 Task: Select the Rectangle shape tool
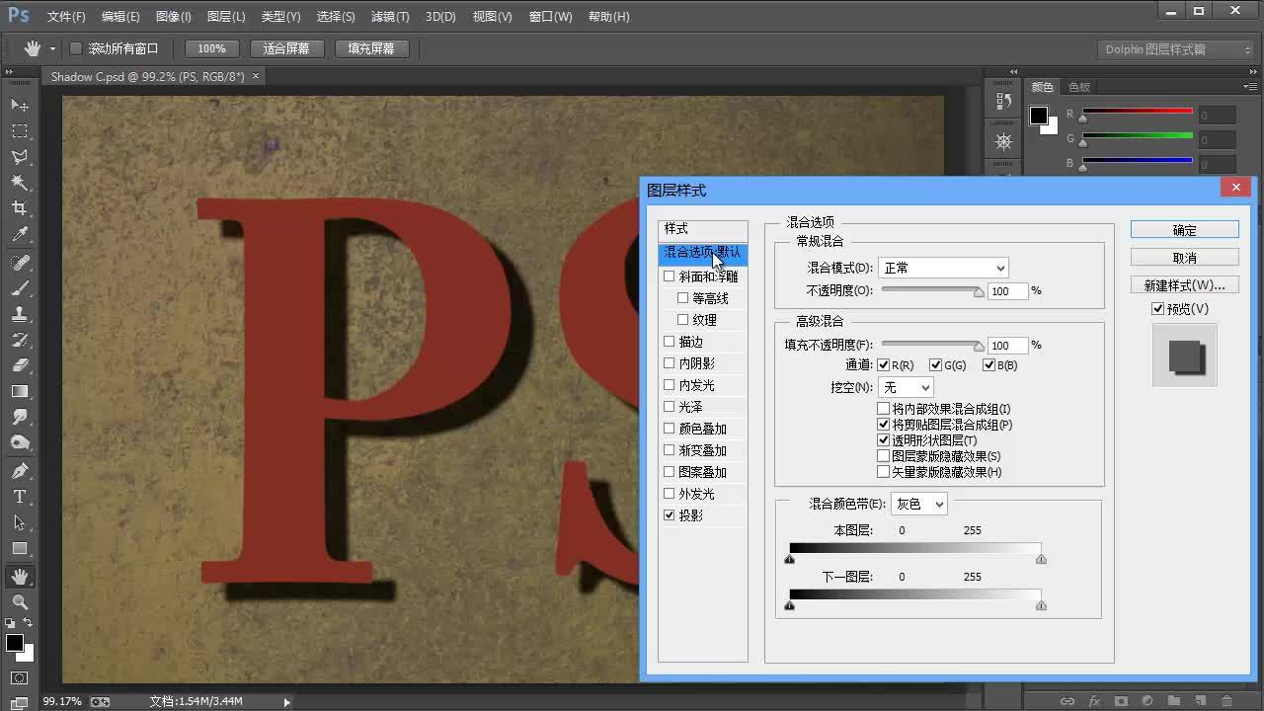tap(20, 548)
